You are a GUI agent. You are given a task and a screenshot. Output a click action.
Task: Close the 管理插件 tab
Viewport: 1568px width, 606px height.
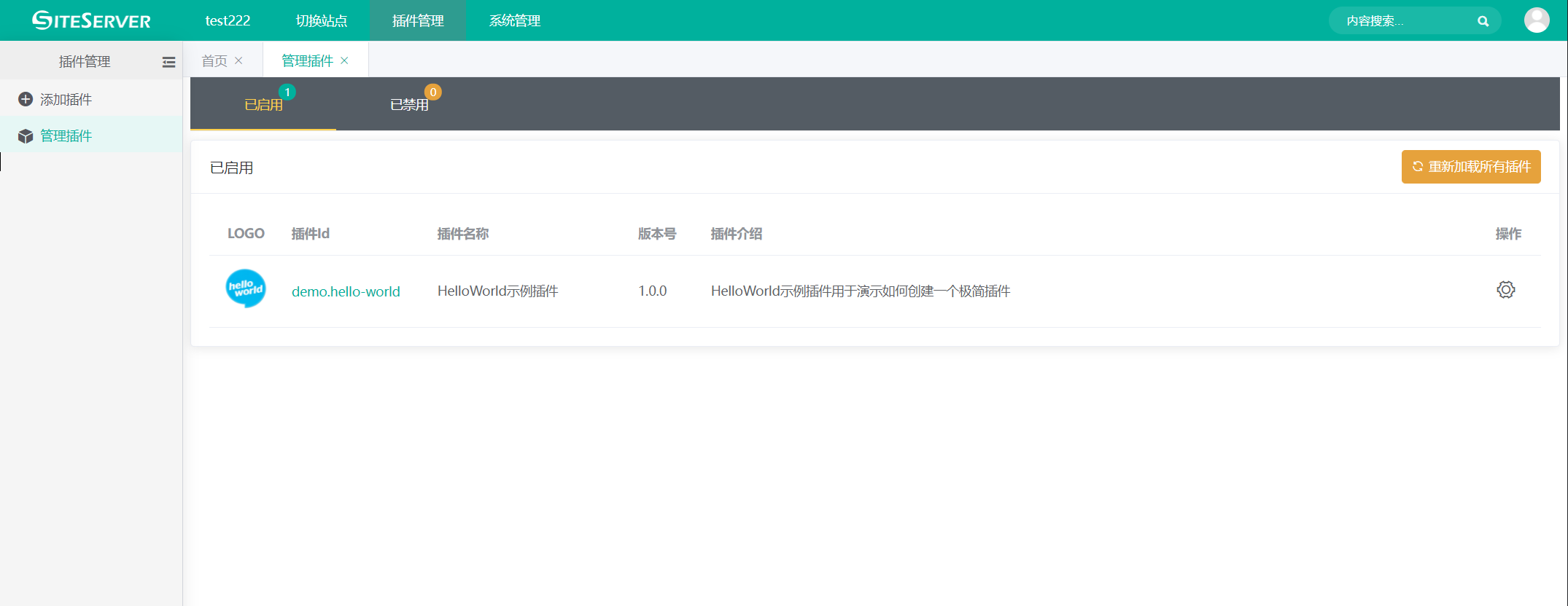(x=344, y=60)
